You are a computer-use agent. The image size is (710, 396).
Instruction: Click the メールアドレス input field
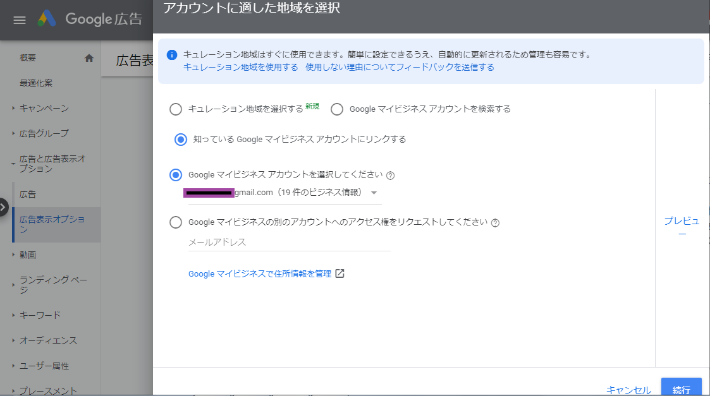click(x=290, y=243)
